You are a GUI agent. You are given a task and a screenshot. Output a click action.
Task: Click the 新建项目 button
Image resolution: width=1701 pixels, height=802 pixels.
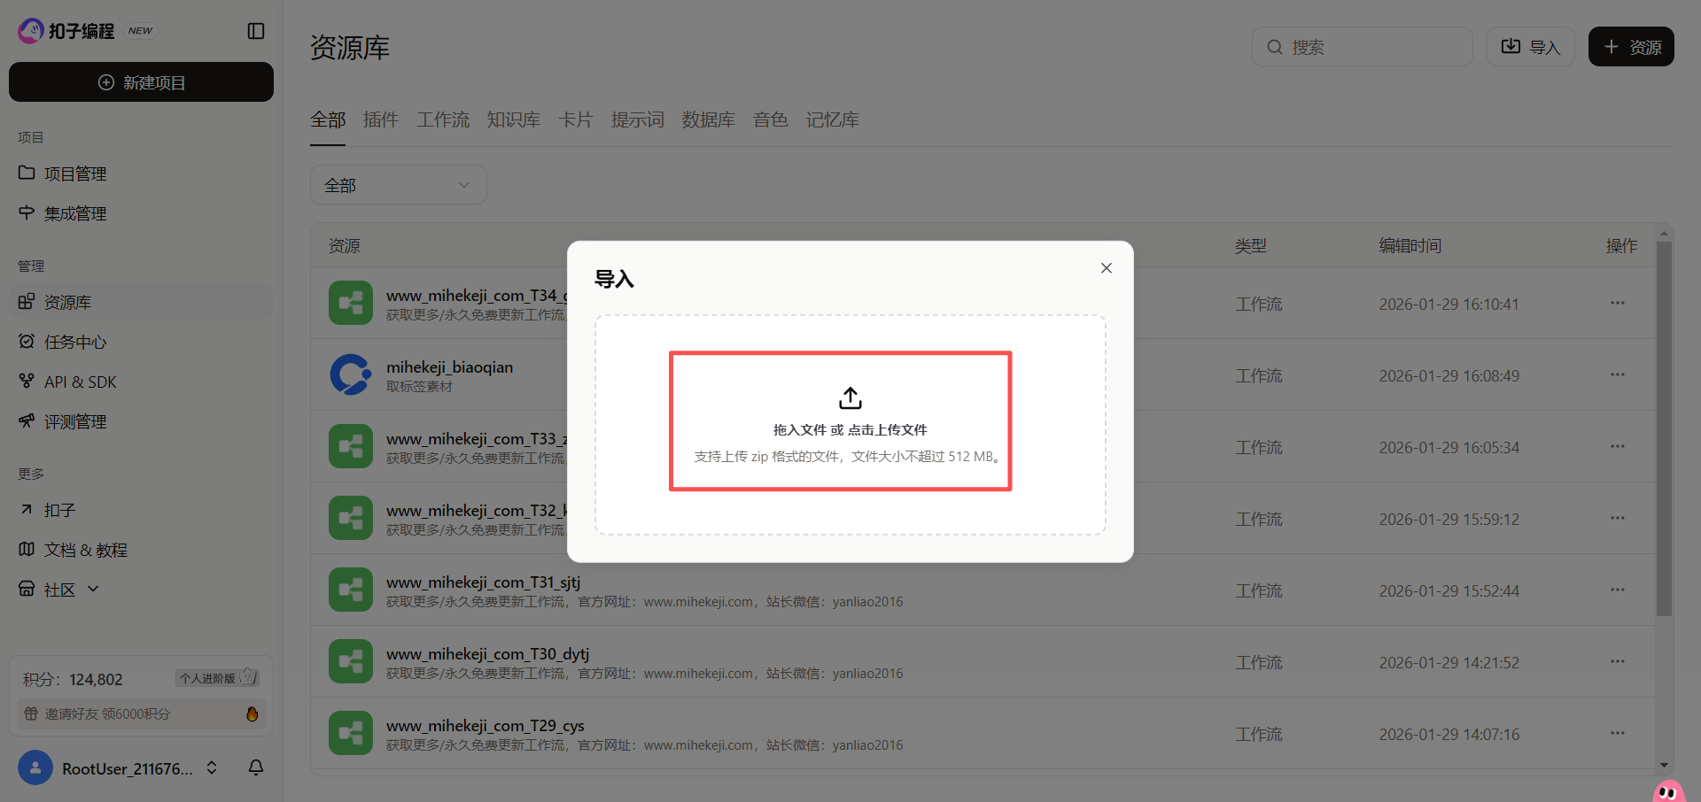[x=141, y=82]
